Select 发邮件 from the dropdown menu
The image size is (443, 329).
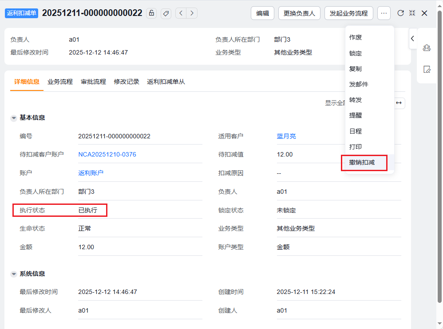pyautogui.click(x=370, y=84)
